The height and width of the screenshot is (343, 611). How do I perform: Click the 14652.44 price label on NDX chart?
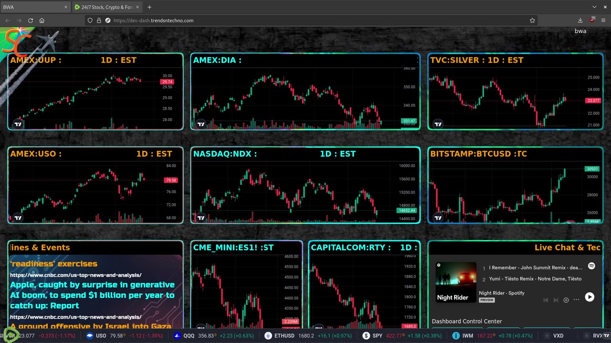pos(407,210)
